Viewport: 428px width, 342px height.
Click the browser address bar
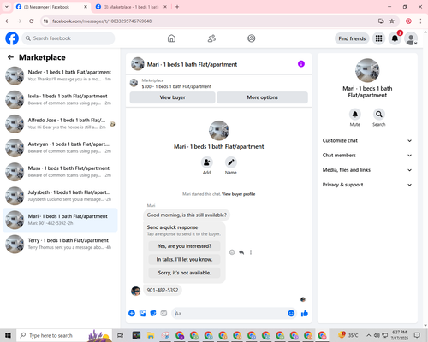[x=211, y=21]
